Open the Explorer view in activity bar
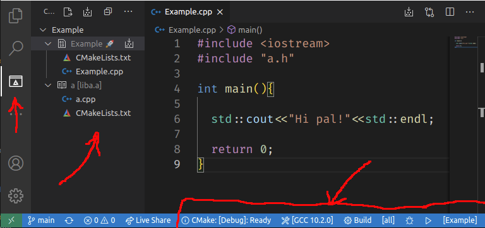The height and width of the screenshot is (228, 485). pyautogui.click(x=16, y=15)
